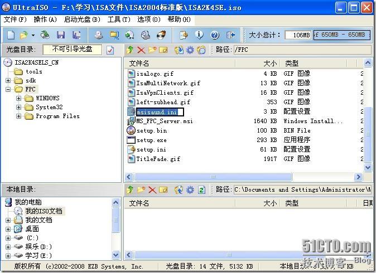
Task: Click 大小 header in local file list
Action: 257,203
